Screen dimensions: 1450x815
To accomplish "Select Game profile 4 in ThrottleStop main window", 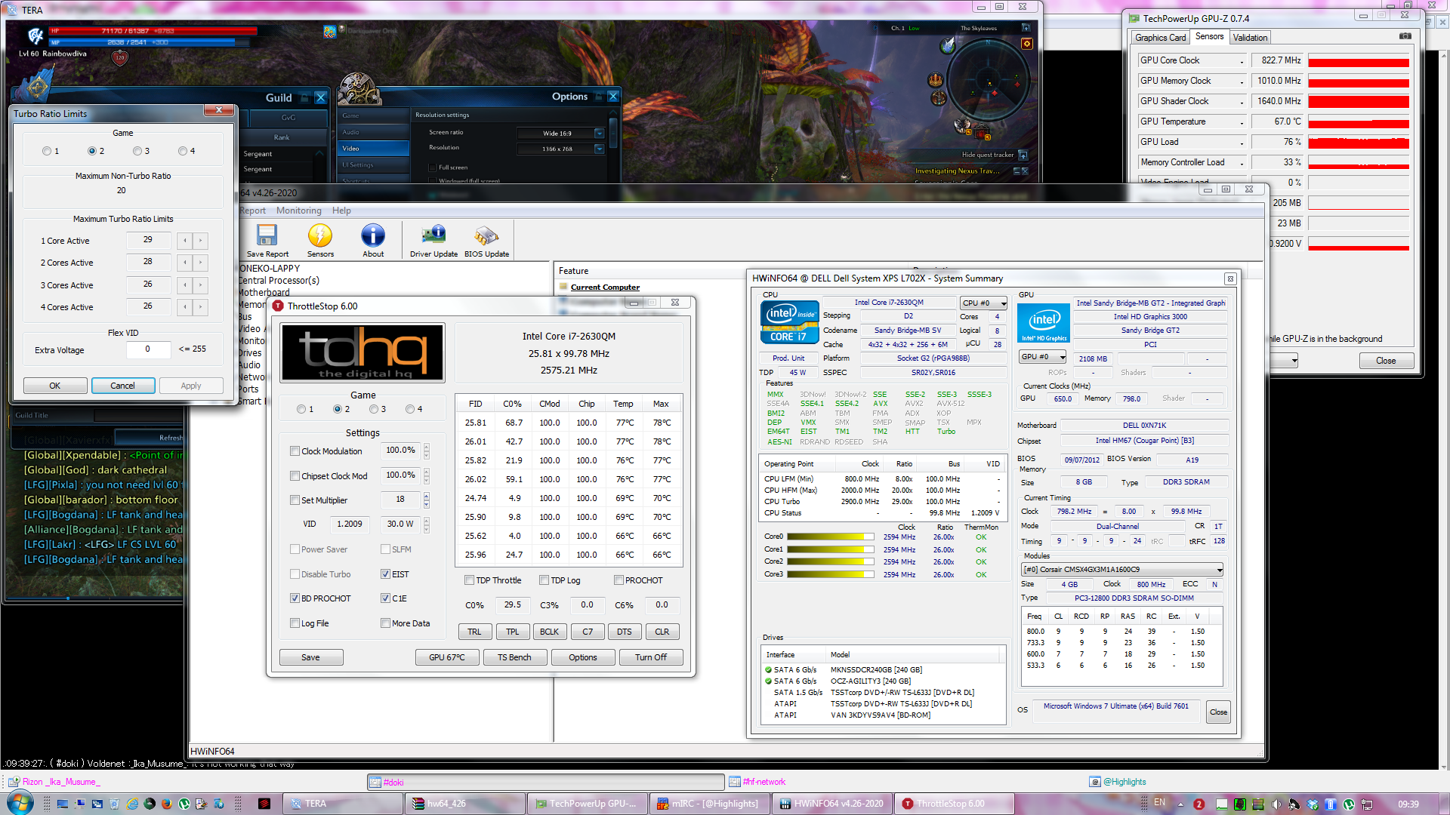I will pyautogui.click(x=410, y=409).
